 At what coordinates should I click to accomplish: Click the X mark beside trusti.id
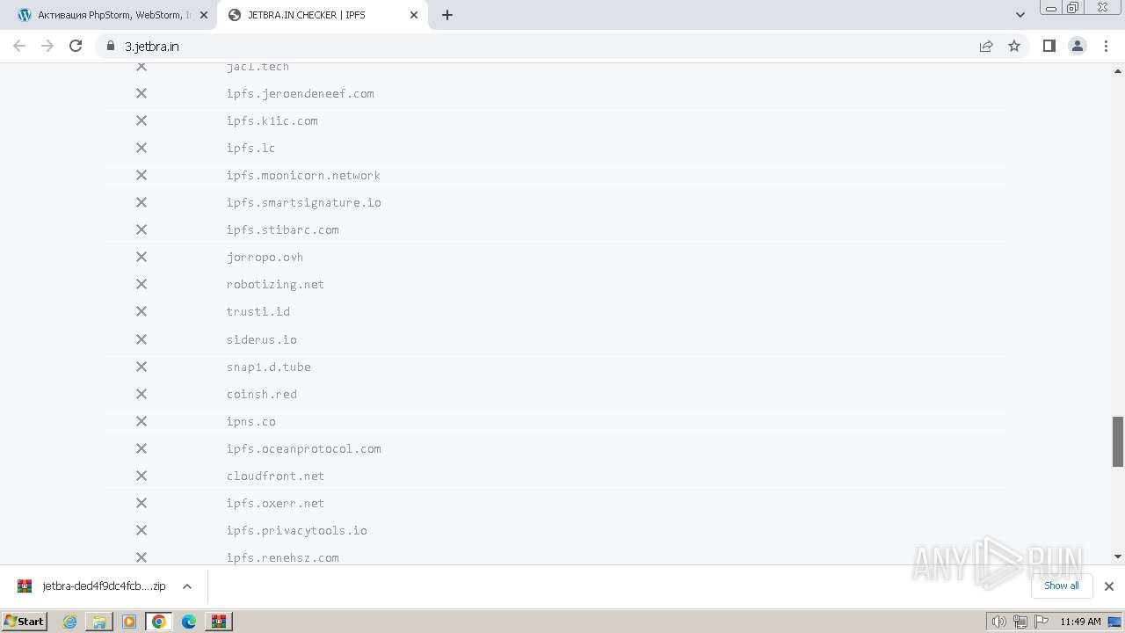tap(142, 311)
